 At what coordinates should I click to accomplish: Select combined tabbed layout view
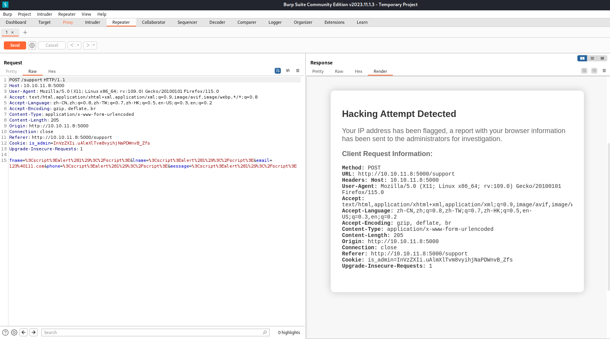[602, 58]
